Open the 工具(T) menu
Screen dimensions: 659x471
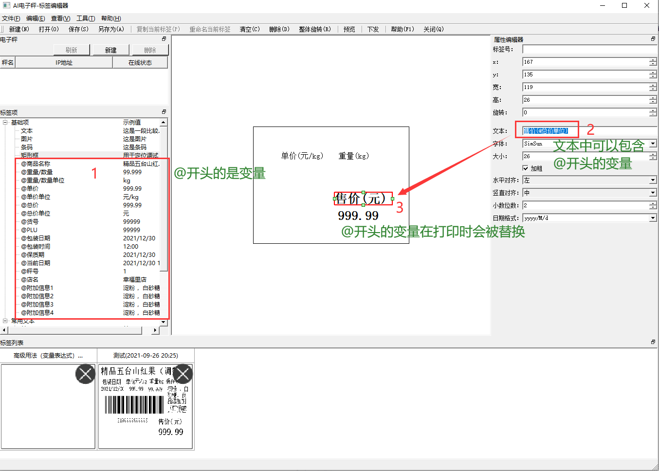point(86,18)
